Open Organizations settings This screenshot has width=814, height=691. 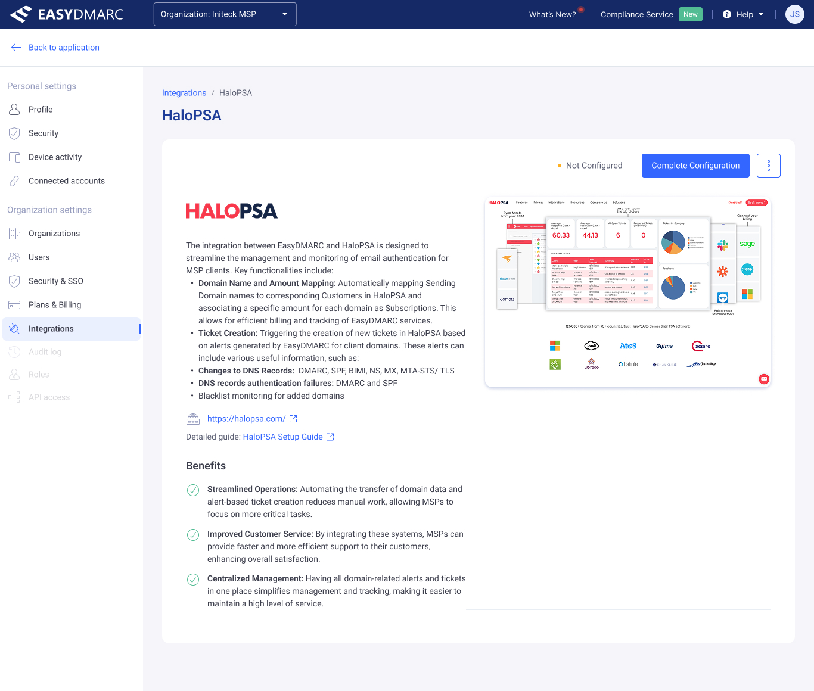tap(54, 234)
